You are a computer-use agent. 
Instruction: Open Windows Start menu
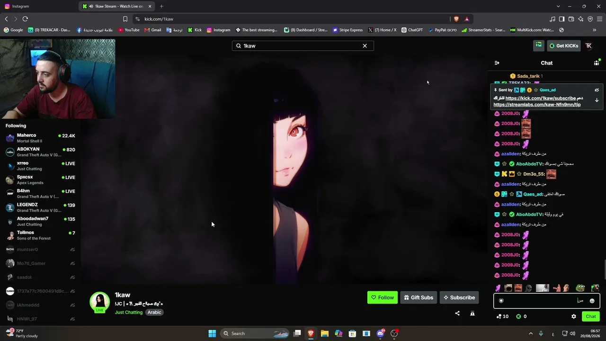(x=212, y=333)
